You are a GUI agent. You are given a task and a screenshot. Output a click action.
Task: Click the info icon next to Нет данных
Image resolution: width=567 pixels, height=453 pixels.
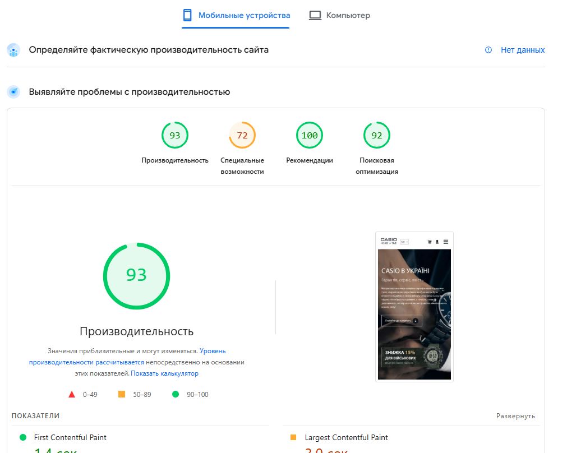(x=488, y=50)
